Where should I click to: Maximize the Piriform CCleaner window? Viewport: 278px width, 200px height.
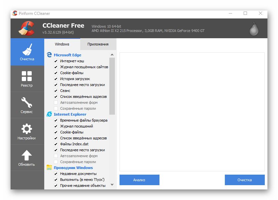pyautogui.click(x=245, y=13)
